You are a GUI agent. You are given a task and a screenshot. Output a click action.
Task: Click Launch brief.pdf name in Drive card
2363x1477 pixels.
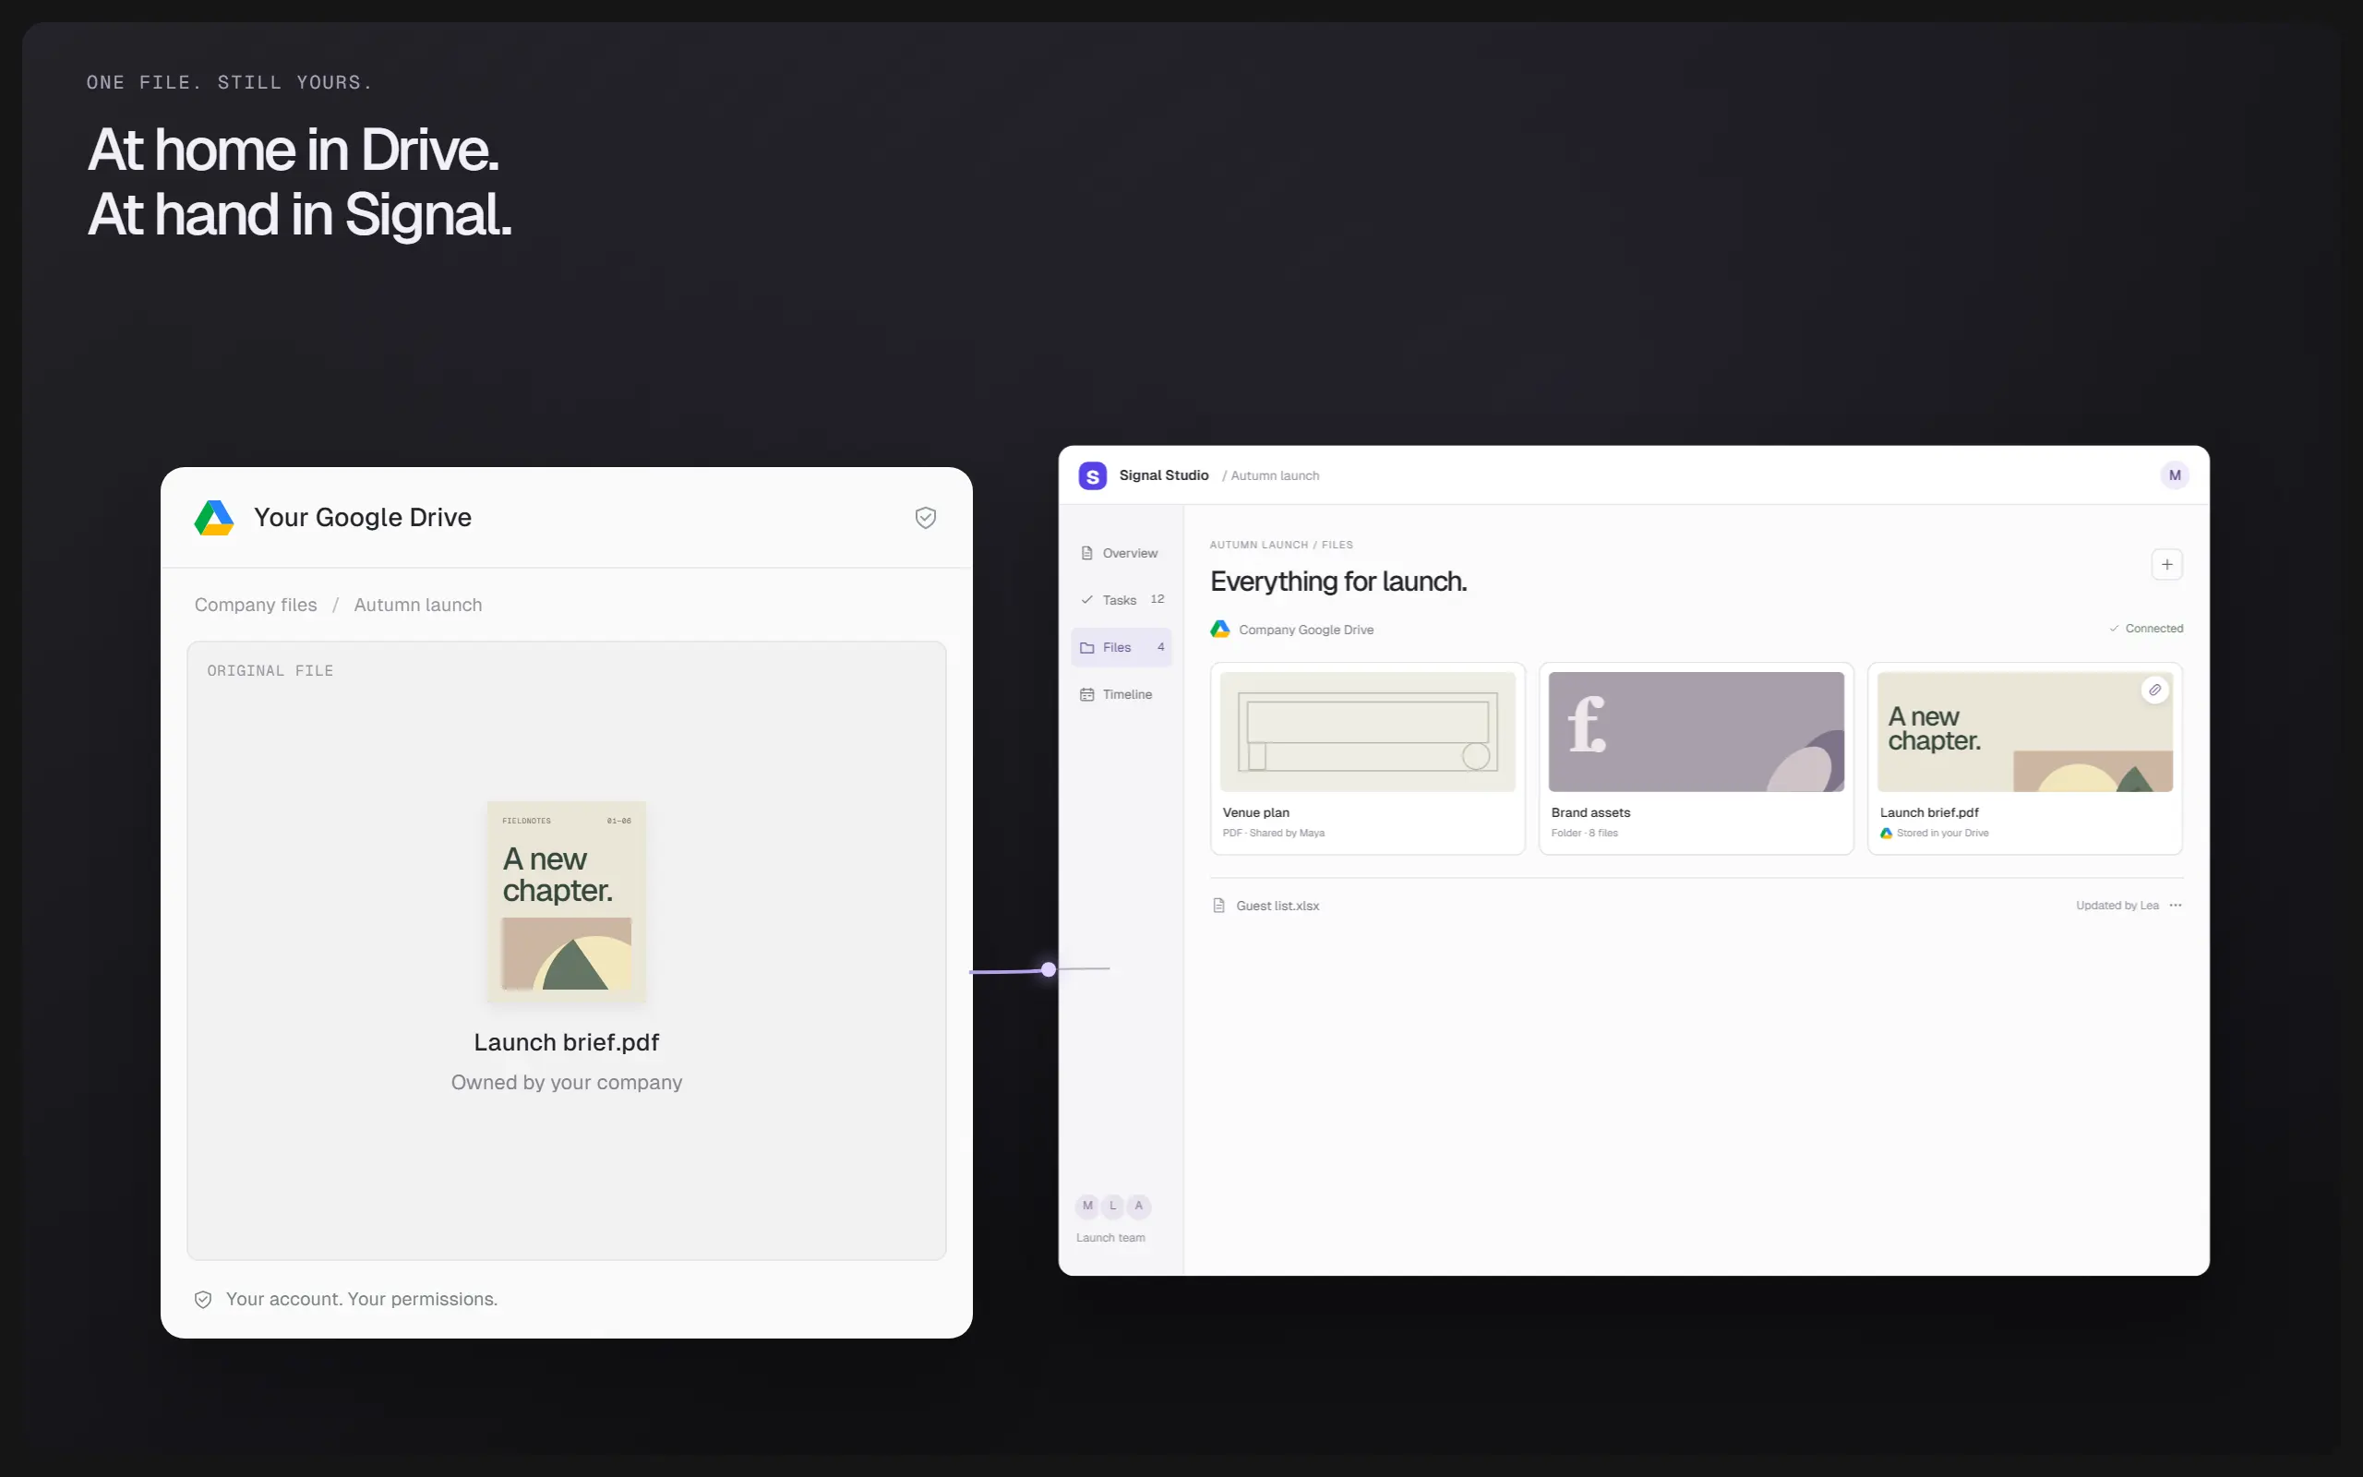click(567, 1042)
